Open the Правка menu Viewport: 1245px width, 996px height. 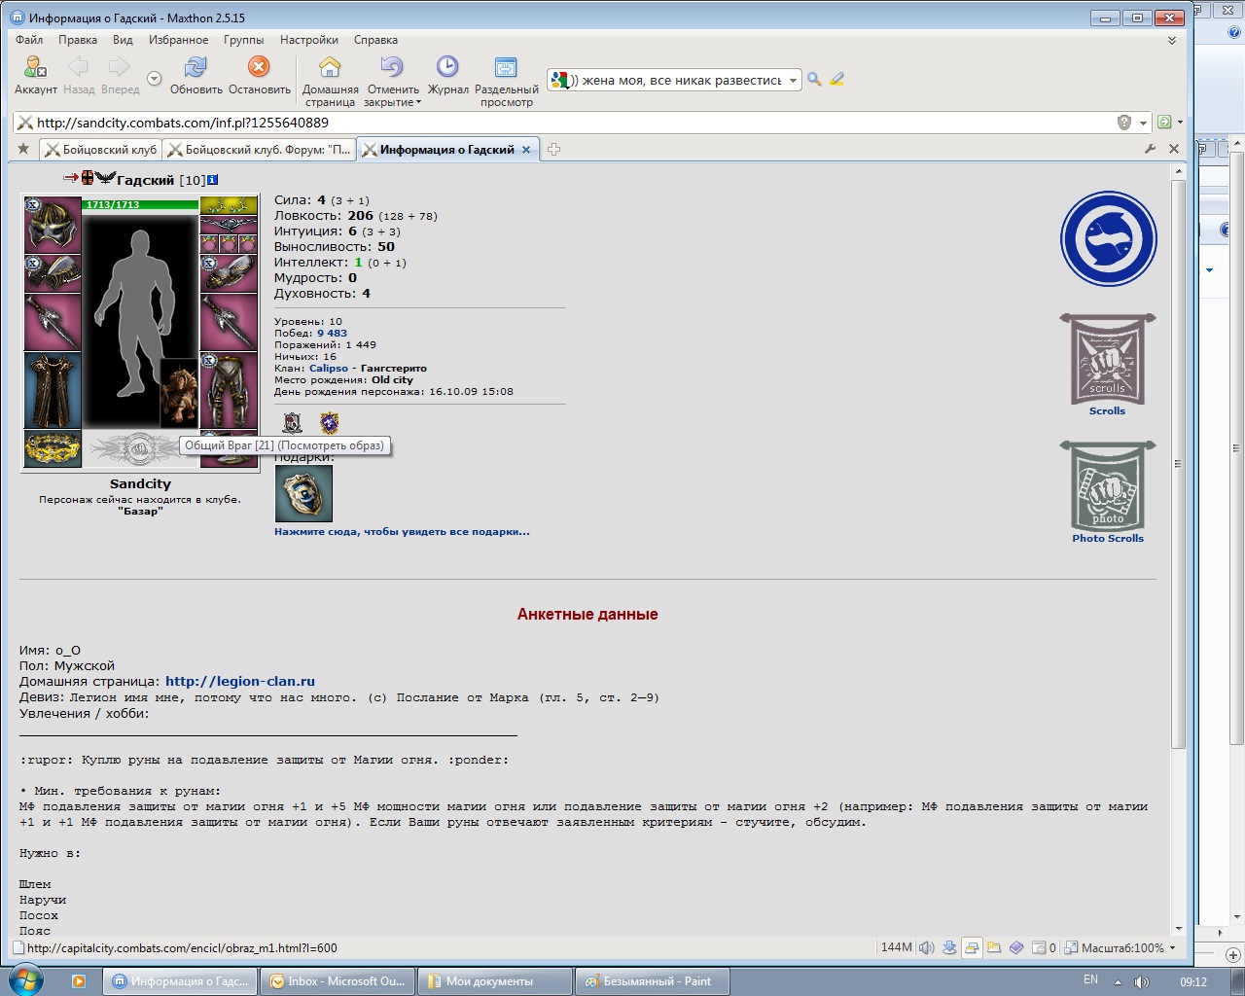coord(78,40)
